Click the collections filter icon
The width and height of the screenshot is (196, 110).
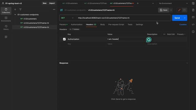coord(21,9)
